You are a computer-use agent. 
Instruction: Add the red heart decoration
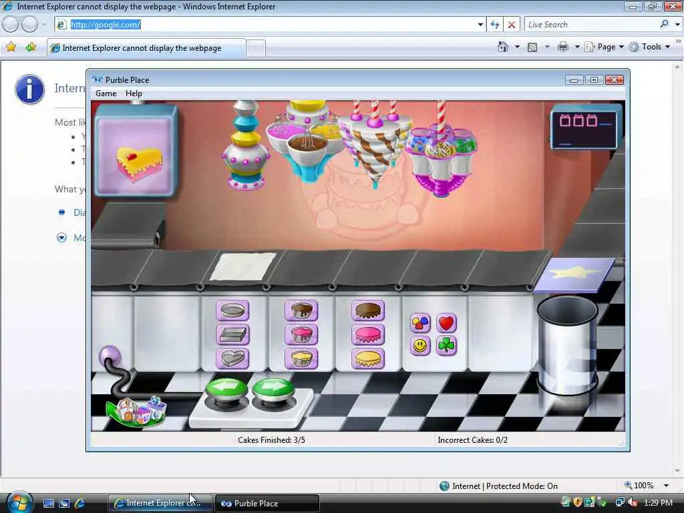446,323
